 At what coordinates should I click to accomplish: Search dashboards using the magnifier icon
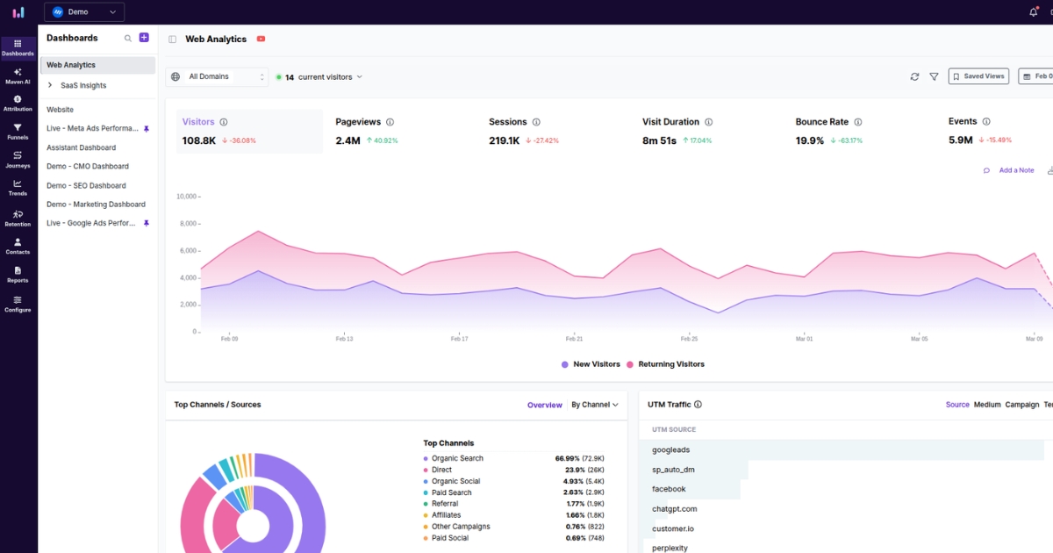(128, 38)
